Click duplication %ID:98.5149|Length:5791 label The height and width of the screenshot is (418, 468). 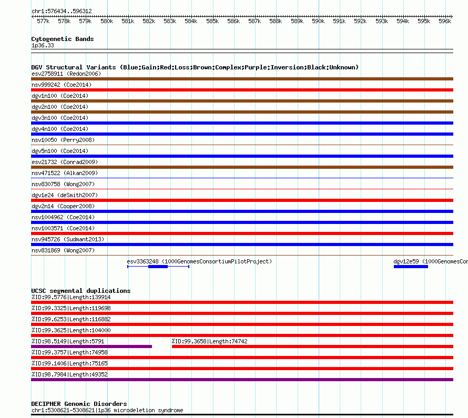click(x=68, y=341)
